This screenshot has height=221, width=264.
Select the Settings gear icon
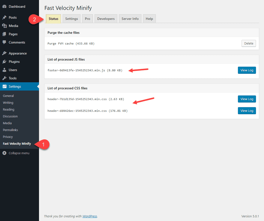pos(4,86)
